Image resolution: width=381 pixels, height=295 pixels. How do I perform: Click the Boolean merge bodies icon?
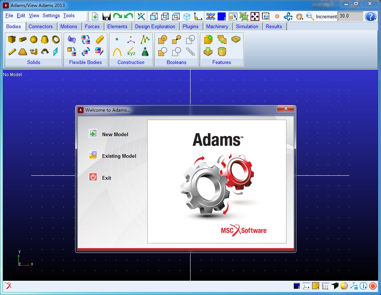coord(177,39)
